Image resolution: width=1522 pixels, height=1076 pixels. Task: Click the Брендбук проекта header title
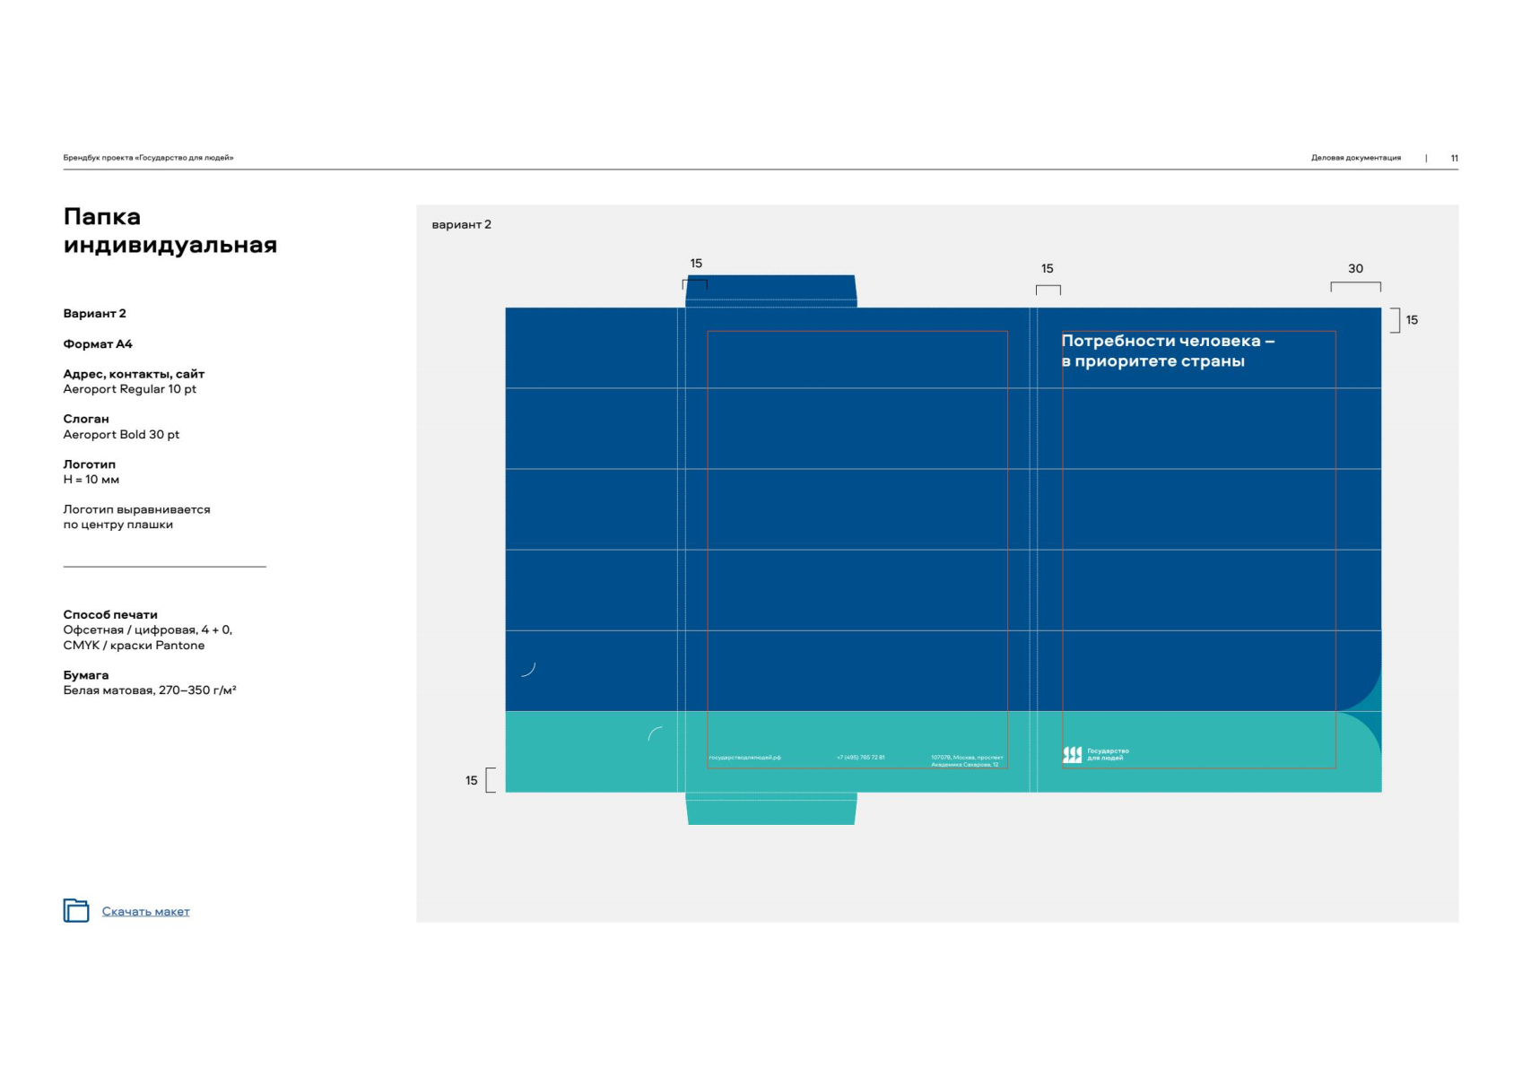[148, 158]
